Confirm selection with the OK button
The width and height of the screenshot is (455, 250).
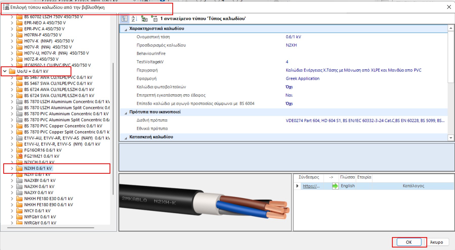tap(409, 242)
